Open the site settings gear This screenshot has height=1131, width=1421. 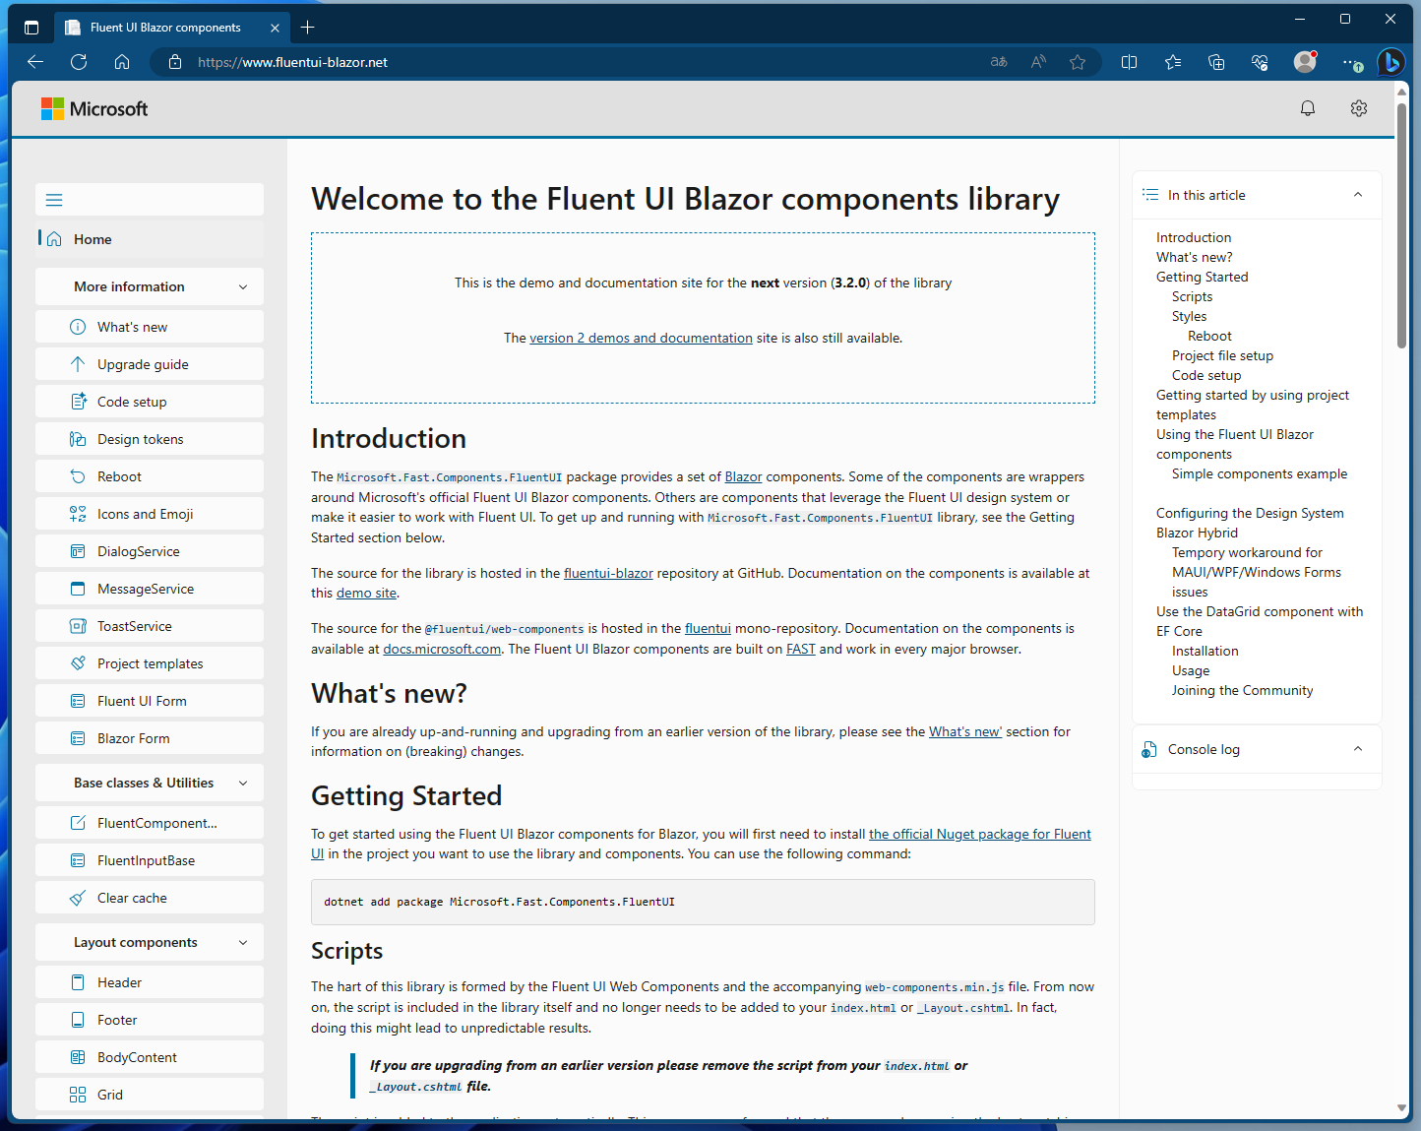pos(1359,108)
